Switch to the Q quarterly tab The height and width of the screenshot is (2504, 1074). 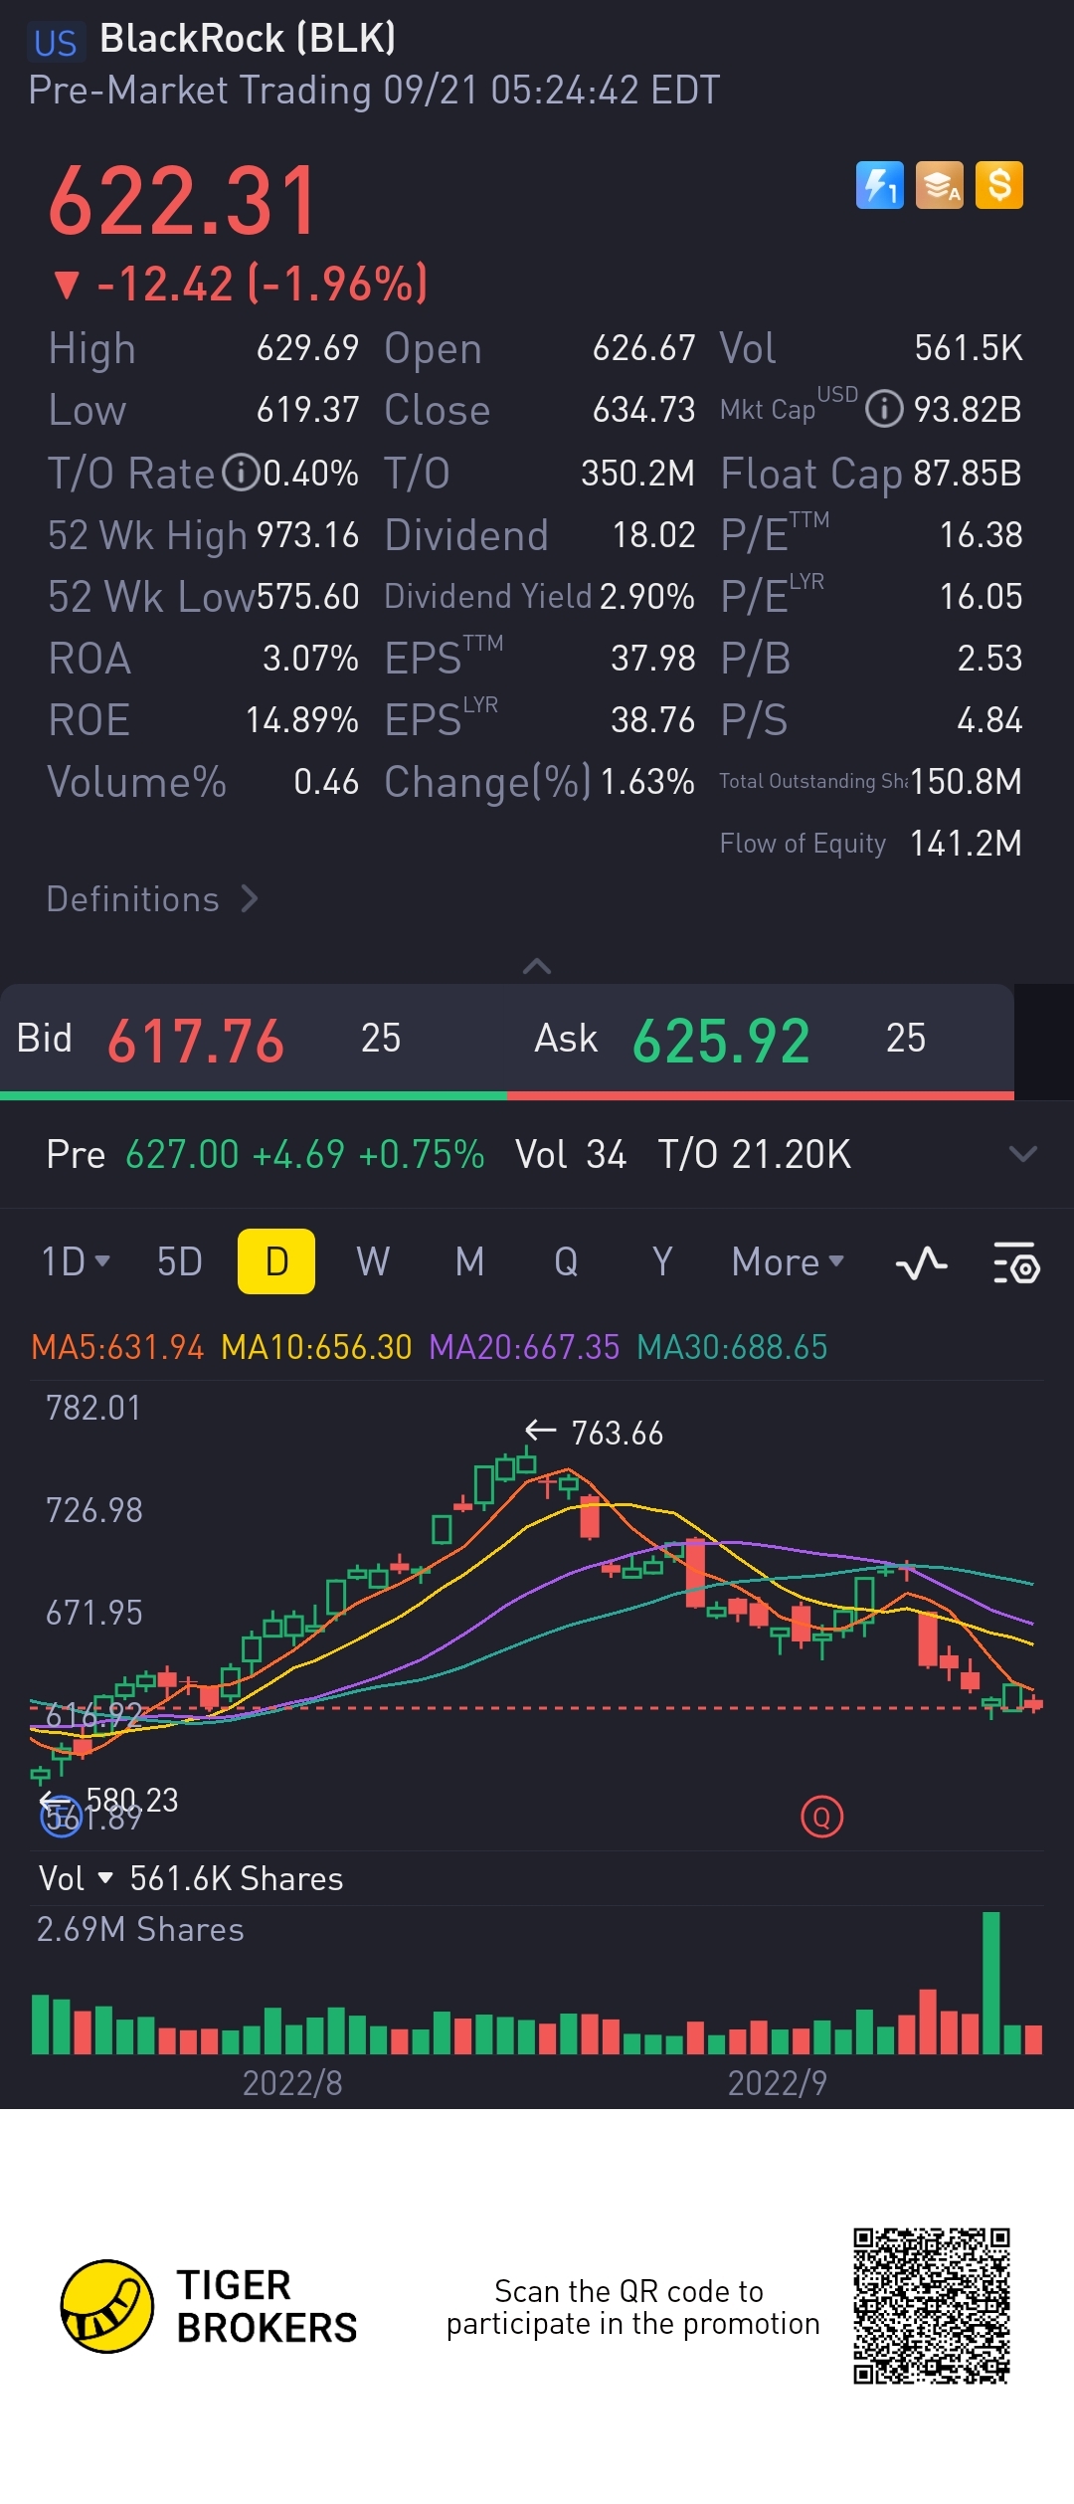(566, 1261)
